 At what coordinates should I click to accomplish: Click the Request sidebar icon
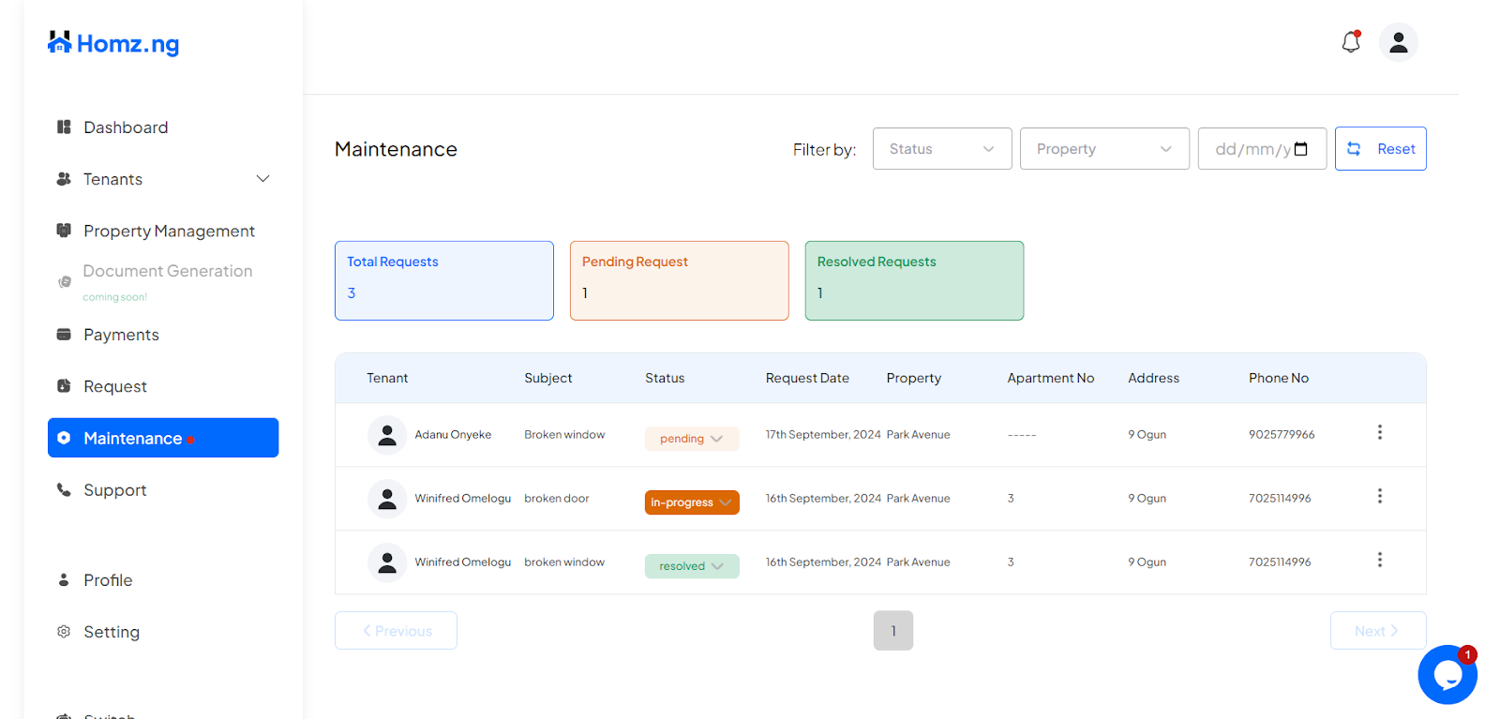coord(64,386)
